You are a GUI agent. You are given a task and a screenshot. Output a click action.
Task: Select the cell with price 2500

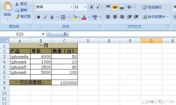(41, 67)
